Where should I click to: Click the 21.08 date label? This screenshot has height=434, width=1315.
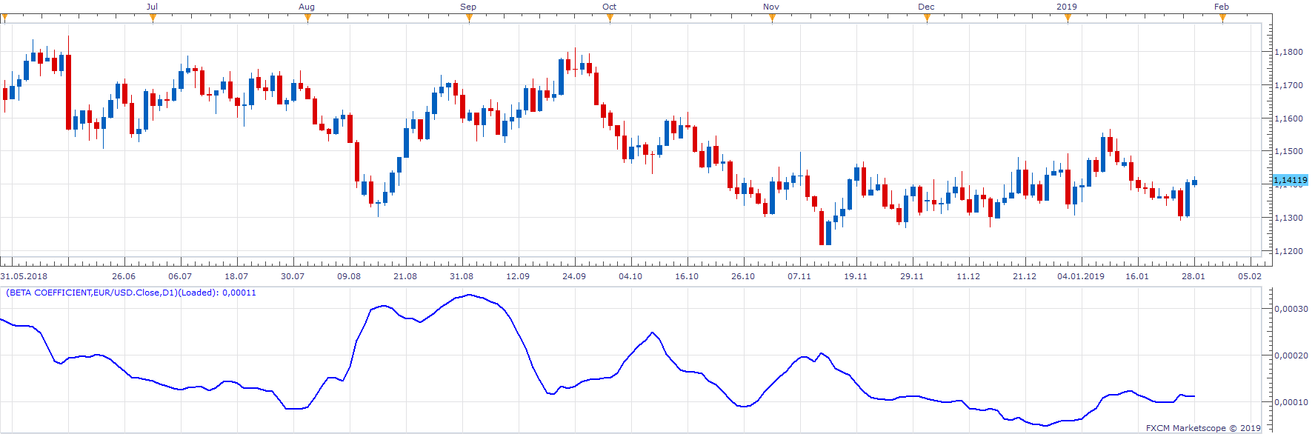(405, 276)
